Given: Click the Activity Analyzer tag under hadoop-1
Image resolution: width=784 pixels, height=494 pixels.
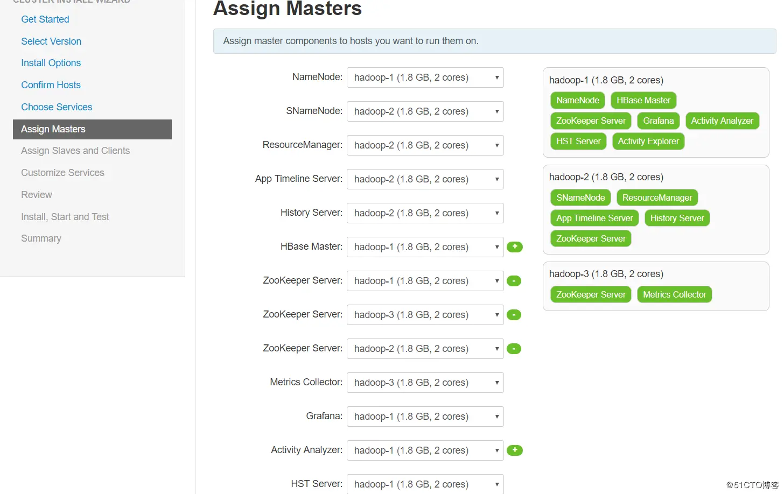Looking at the screenshot, I should [722, 121].
